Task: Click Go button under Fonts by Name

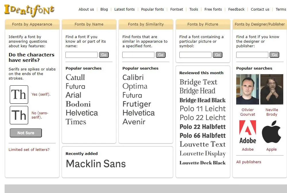Action: tap(104, 55)
